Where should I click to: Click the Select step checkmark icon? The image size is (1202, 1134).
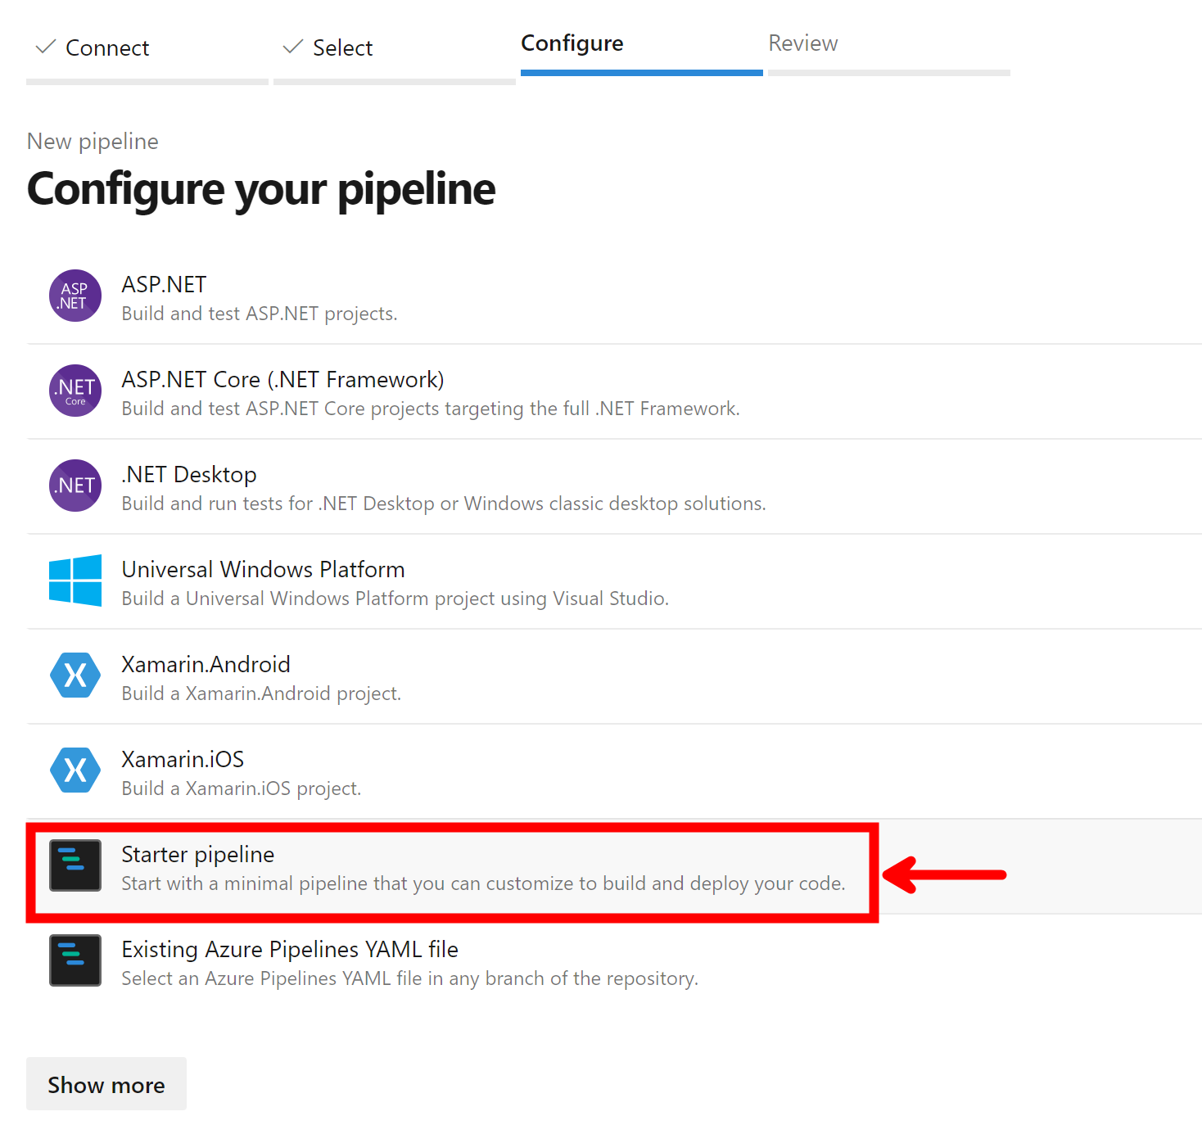[293, 47]
